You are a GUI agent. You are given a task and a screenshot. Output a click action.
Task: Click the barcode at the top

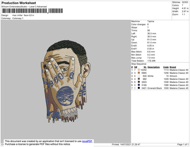(x=32, y=11)
